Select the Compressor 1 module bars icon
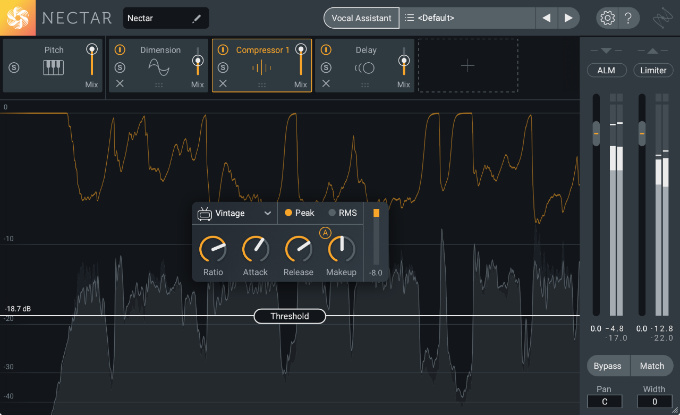This screenshot has width=680, height=415. (261, 67)
